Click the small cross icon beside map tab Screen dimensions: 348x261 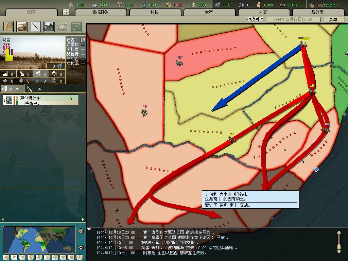(66, 12)
